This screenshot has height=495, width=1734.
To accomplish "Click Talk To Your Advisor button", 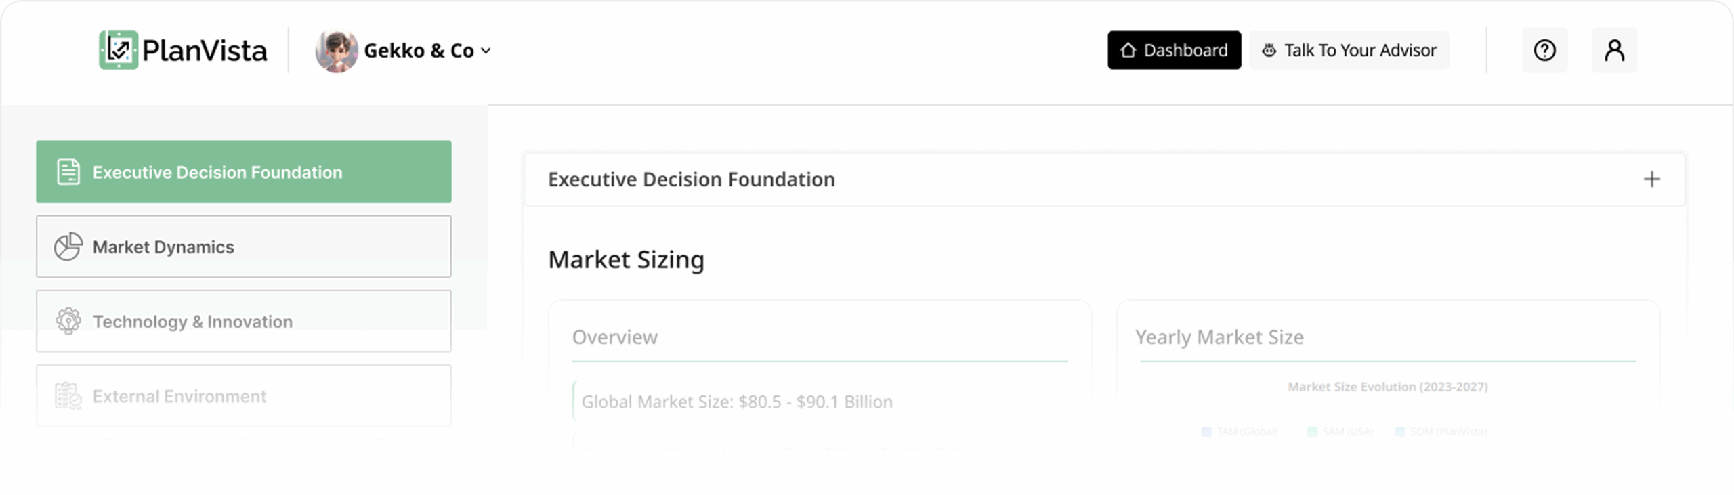I will tap(1349, 50).
